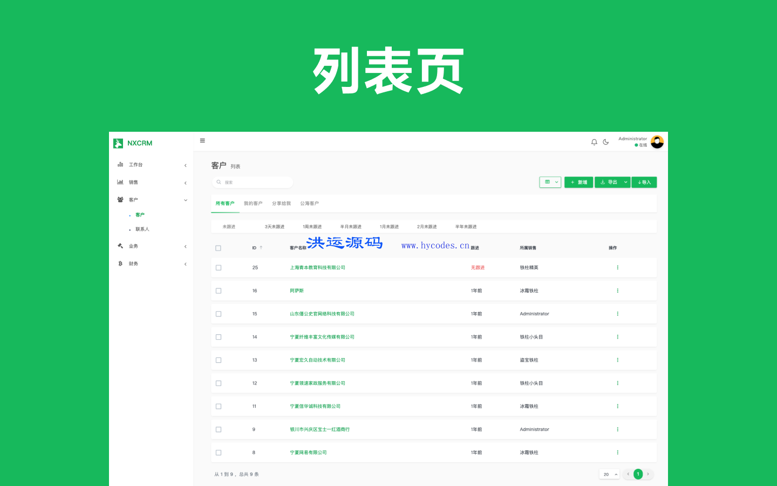The height and width of the screenshot is (486, 777).
Task: Open 宁夏网易有限公司 customer link
Action: point(308,453)
